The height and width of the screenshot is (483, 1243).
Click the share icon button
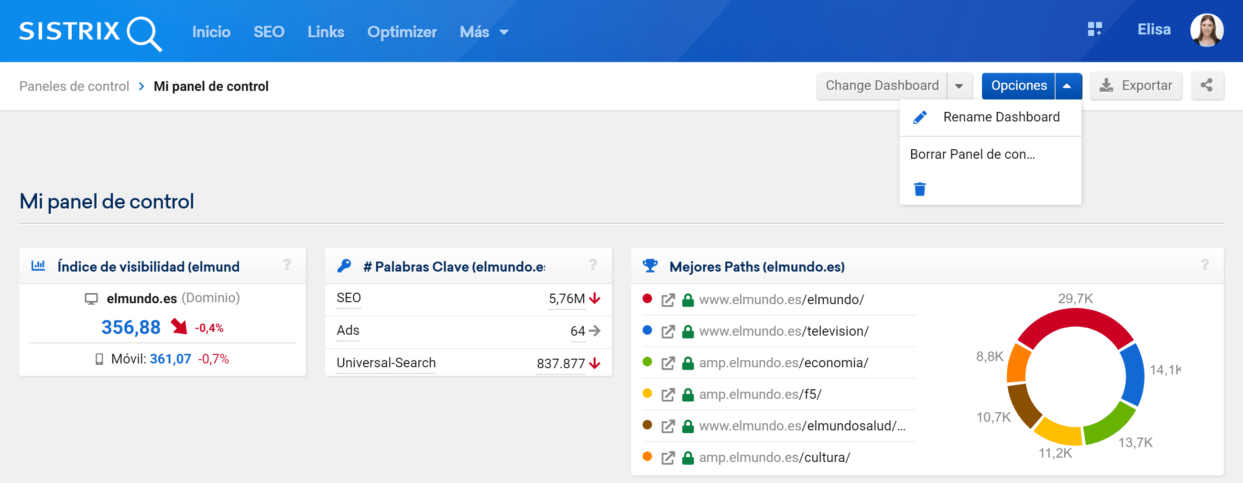coord(1206,86)
